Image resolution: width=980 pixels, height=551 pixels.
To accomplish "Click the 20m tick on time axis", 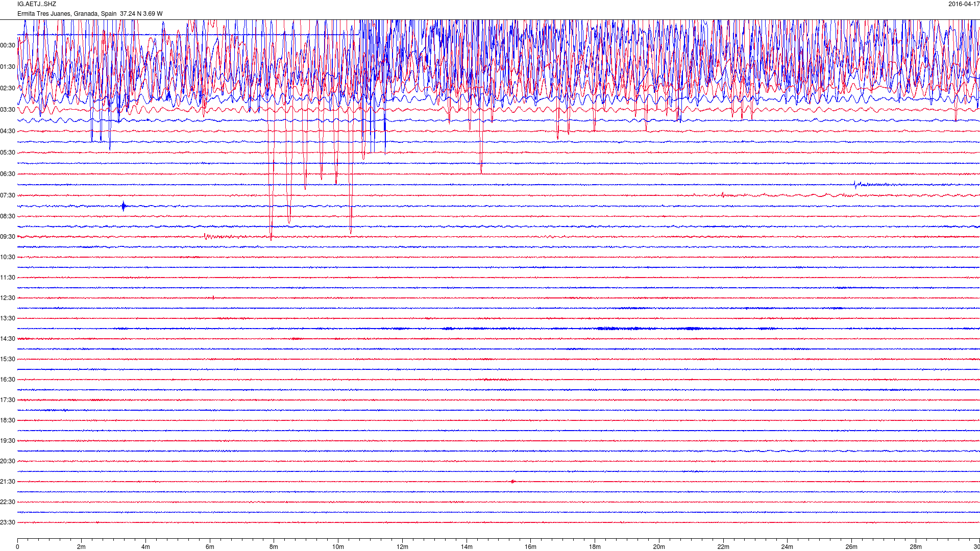I will [x=659, y=547].
